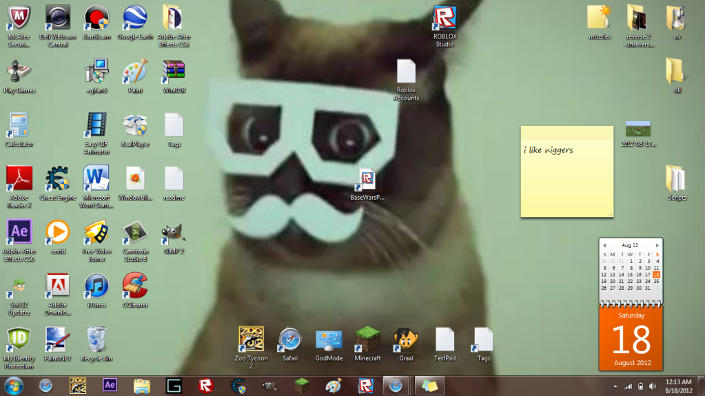Open the GIMP 2 desktop shortcut
The height and width of the screenshot is (396, 705).
(174, 237)
